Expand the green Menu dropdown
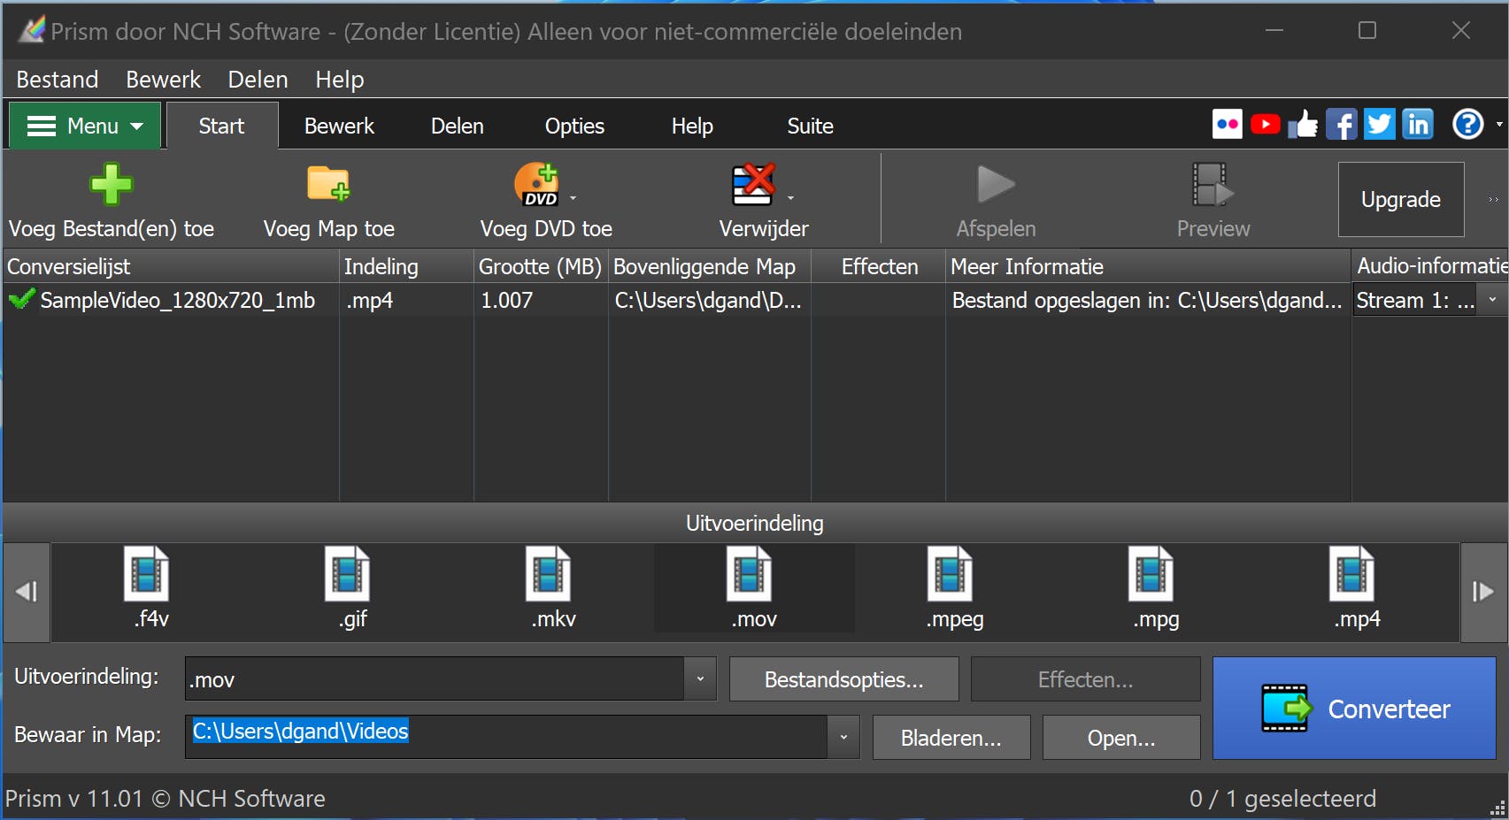 pos(85,126)
